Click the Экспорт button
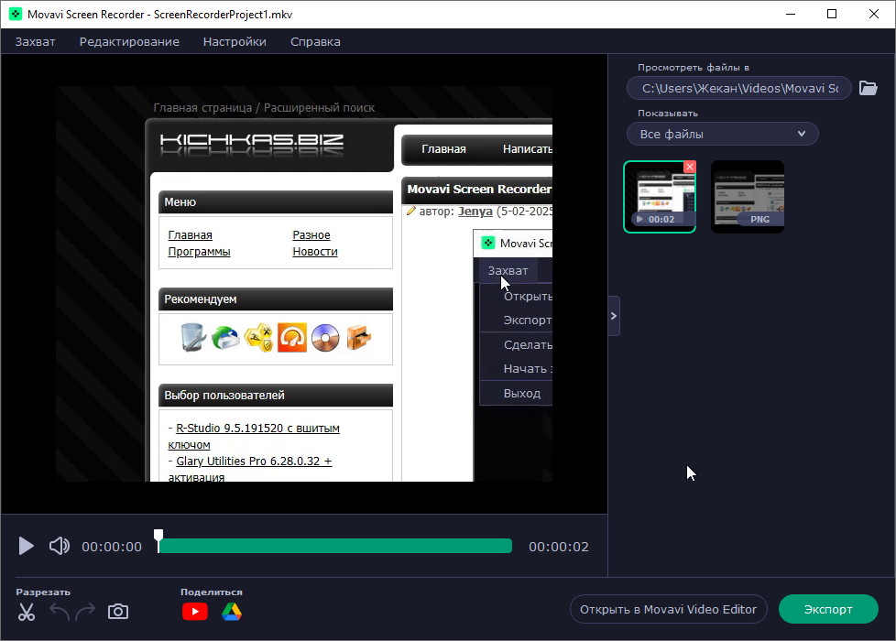Image resolution: width=896 pixels, height=641 pixels. click(828, 609)
